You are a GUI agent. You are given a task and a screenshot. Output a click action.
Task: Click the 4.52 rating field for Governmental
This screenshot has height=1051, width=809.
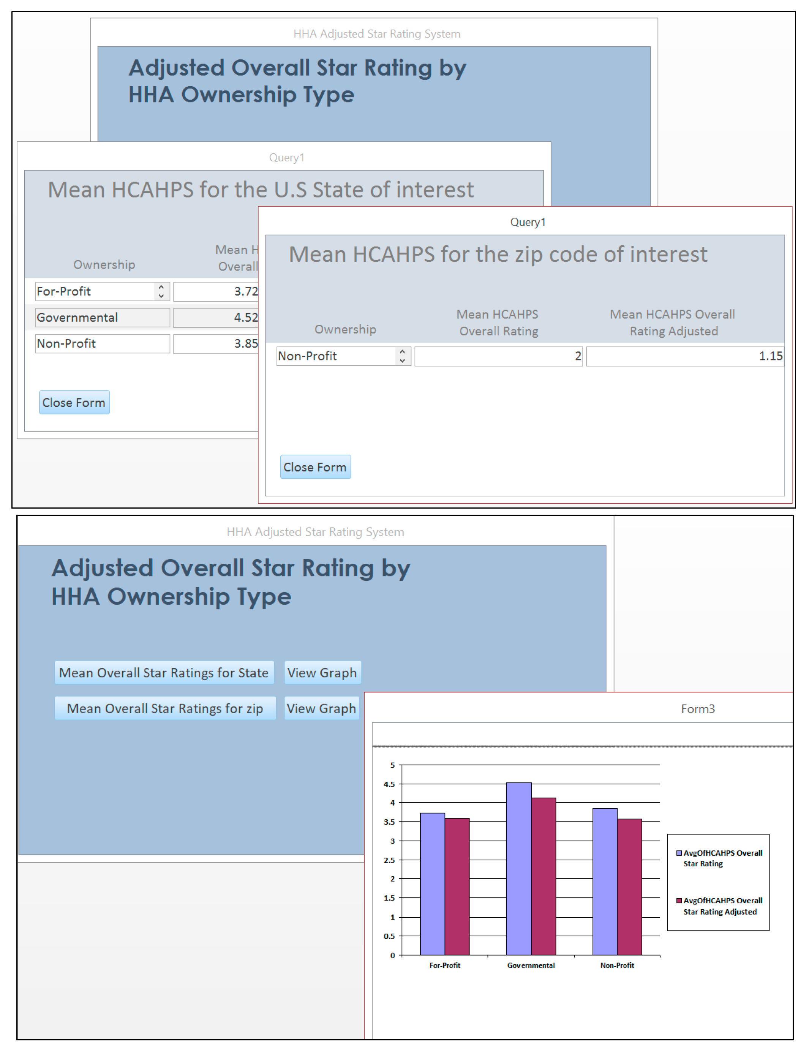click(x=216, y=318)
